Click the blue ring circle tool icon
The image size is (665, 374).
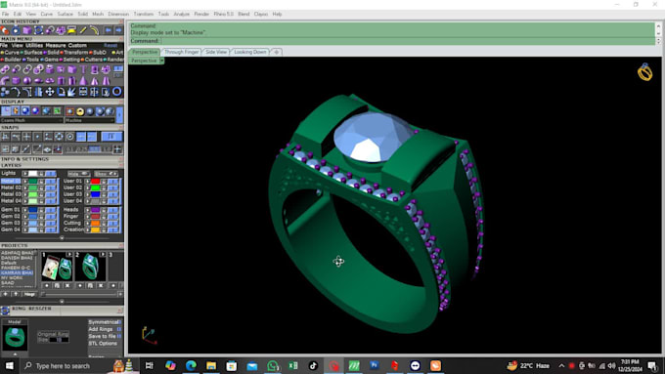click(x=116, y=92)
